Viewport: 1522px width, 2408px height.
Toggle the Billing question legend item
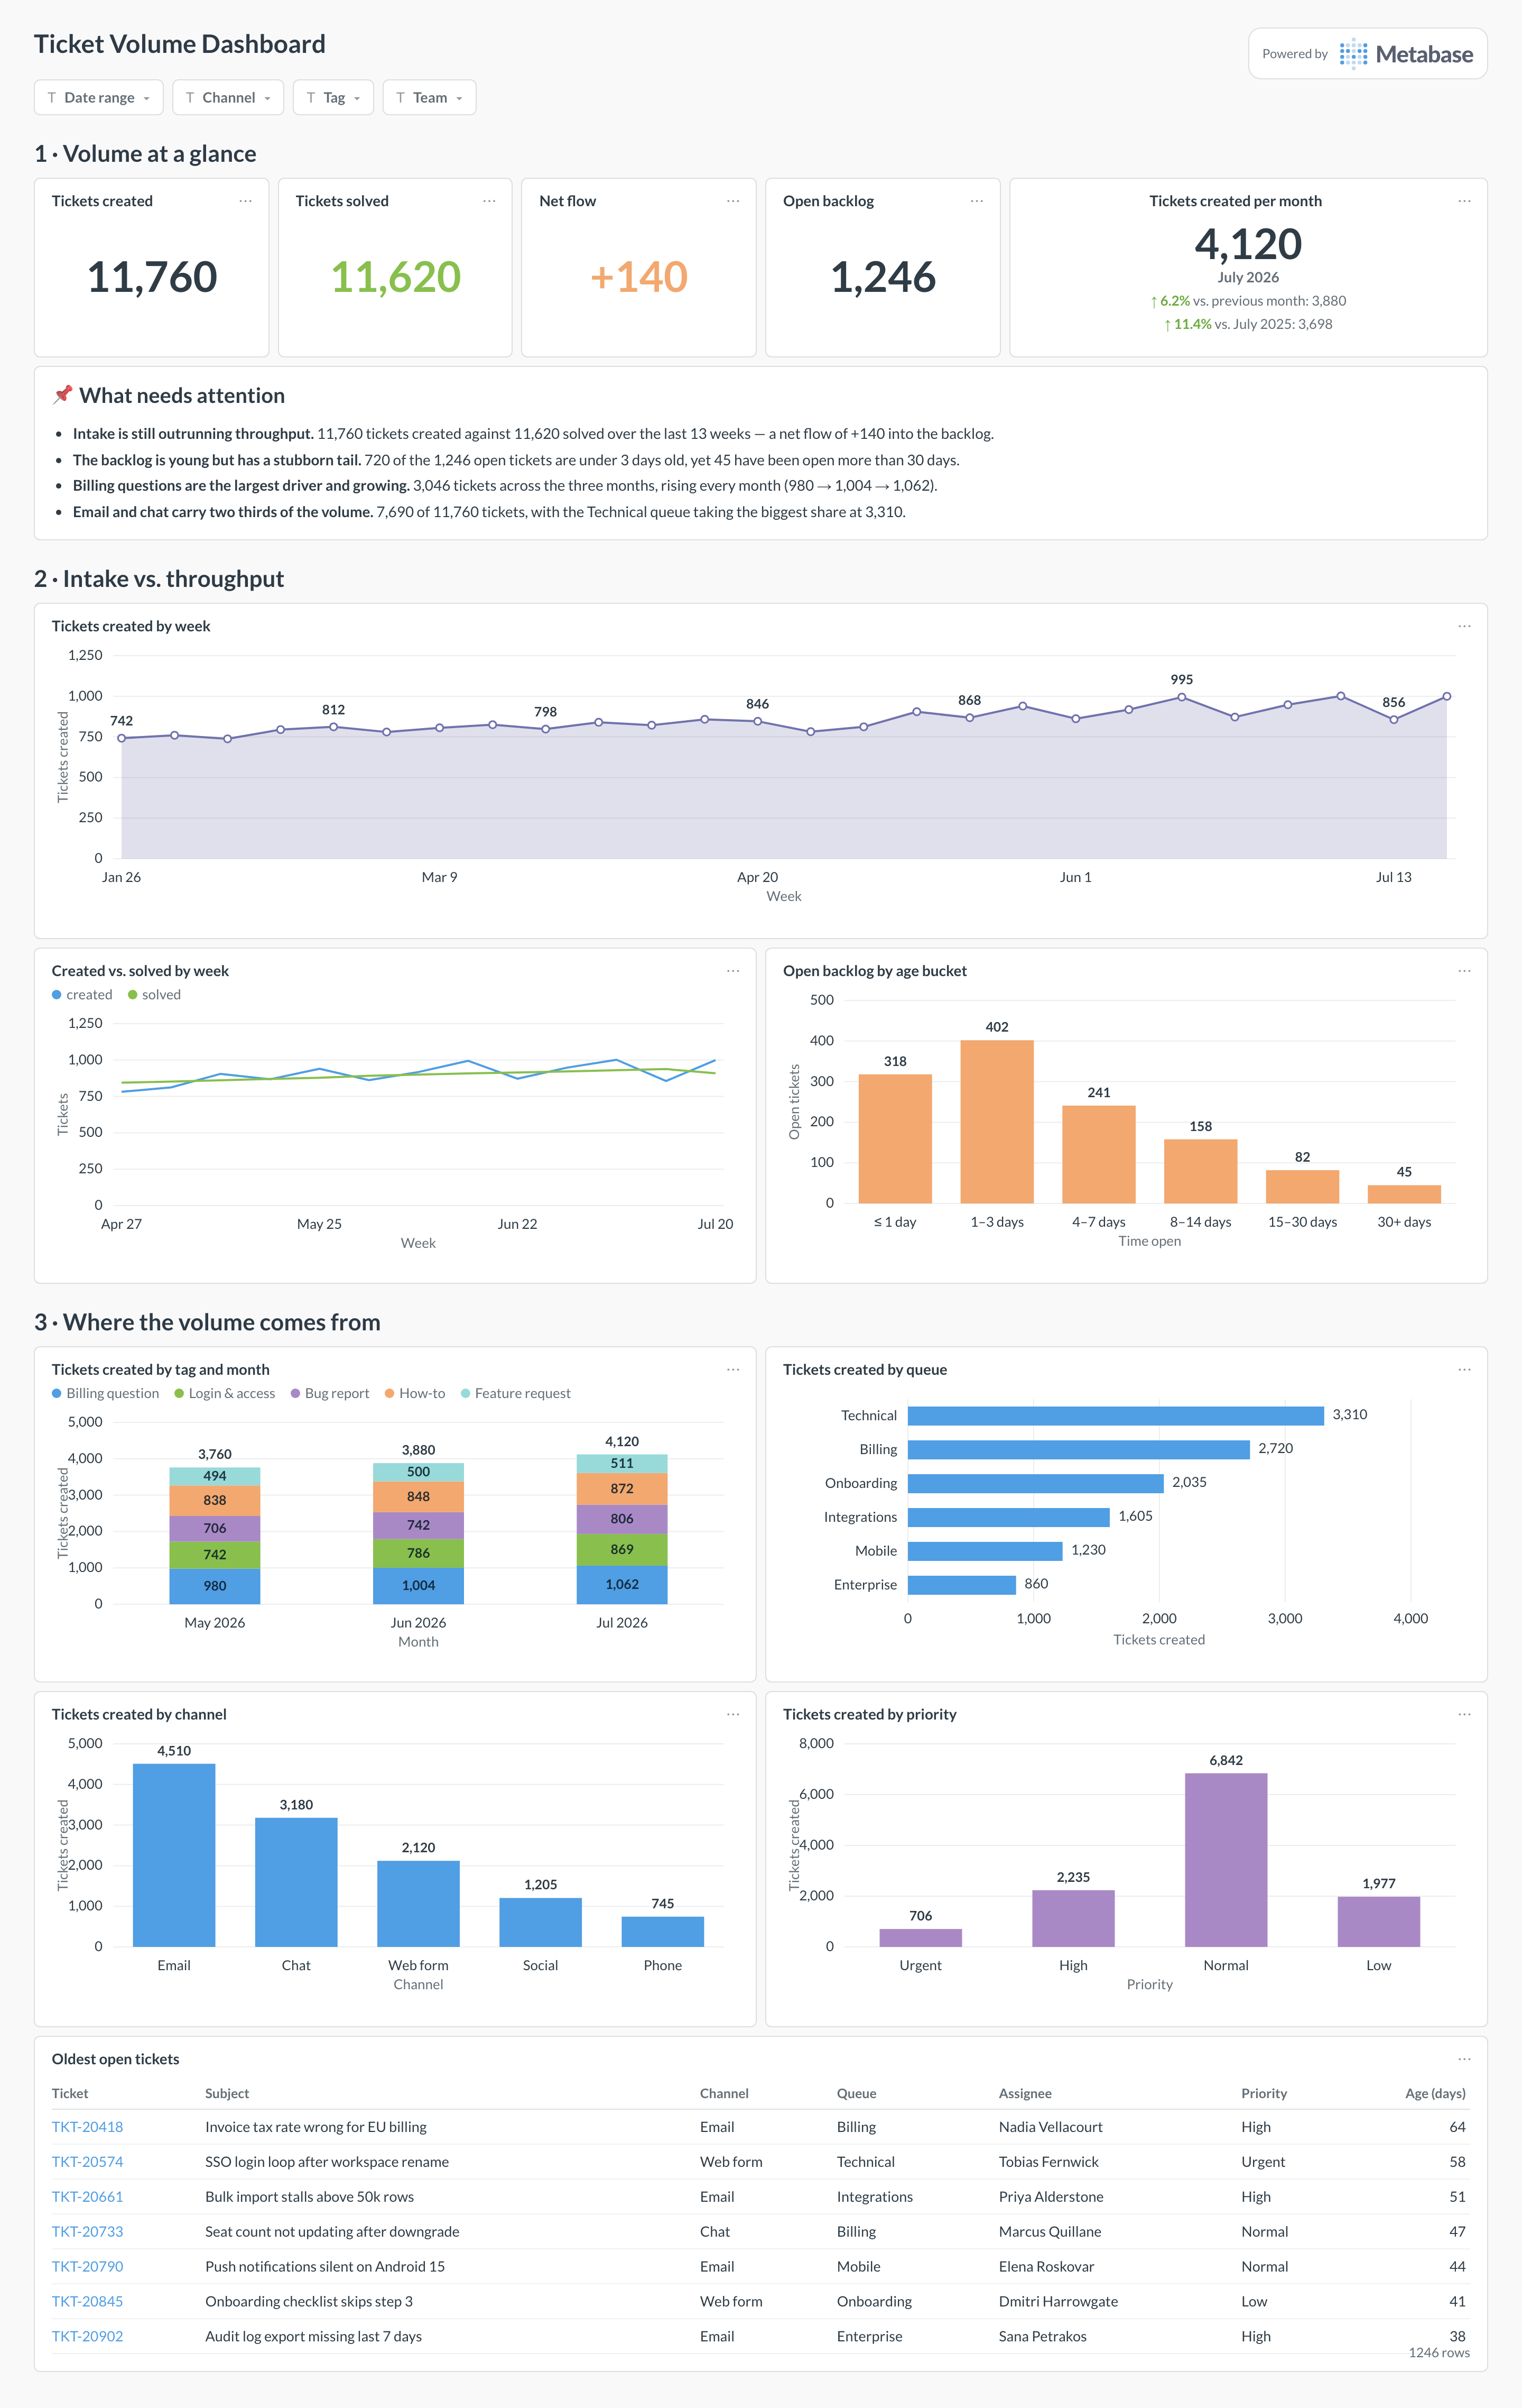pos(105,1393)
